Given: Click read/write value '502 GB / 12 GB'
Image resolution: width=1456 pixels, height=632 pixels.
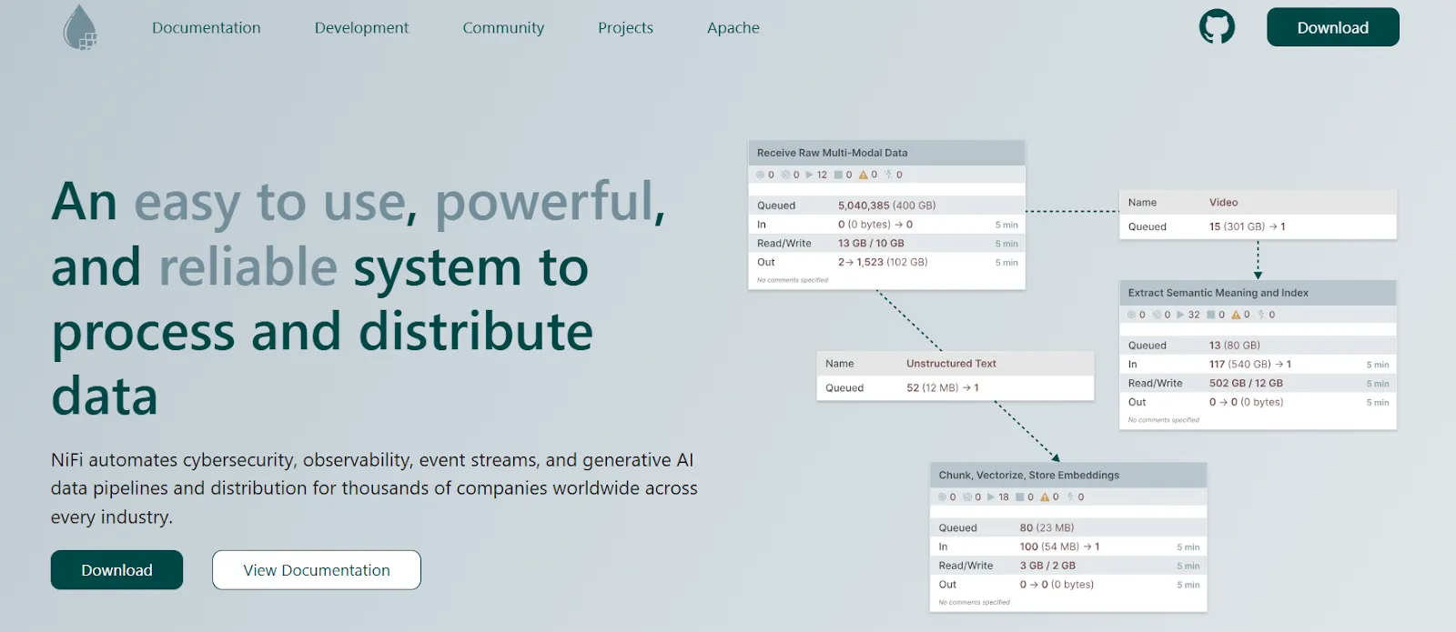Looking at the screenshot, I should tap(1246, 383).
